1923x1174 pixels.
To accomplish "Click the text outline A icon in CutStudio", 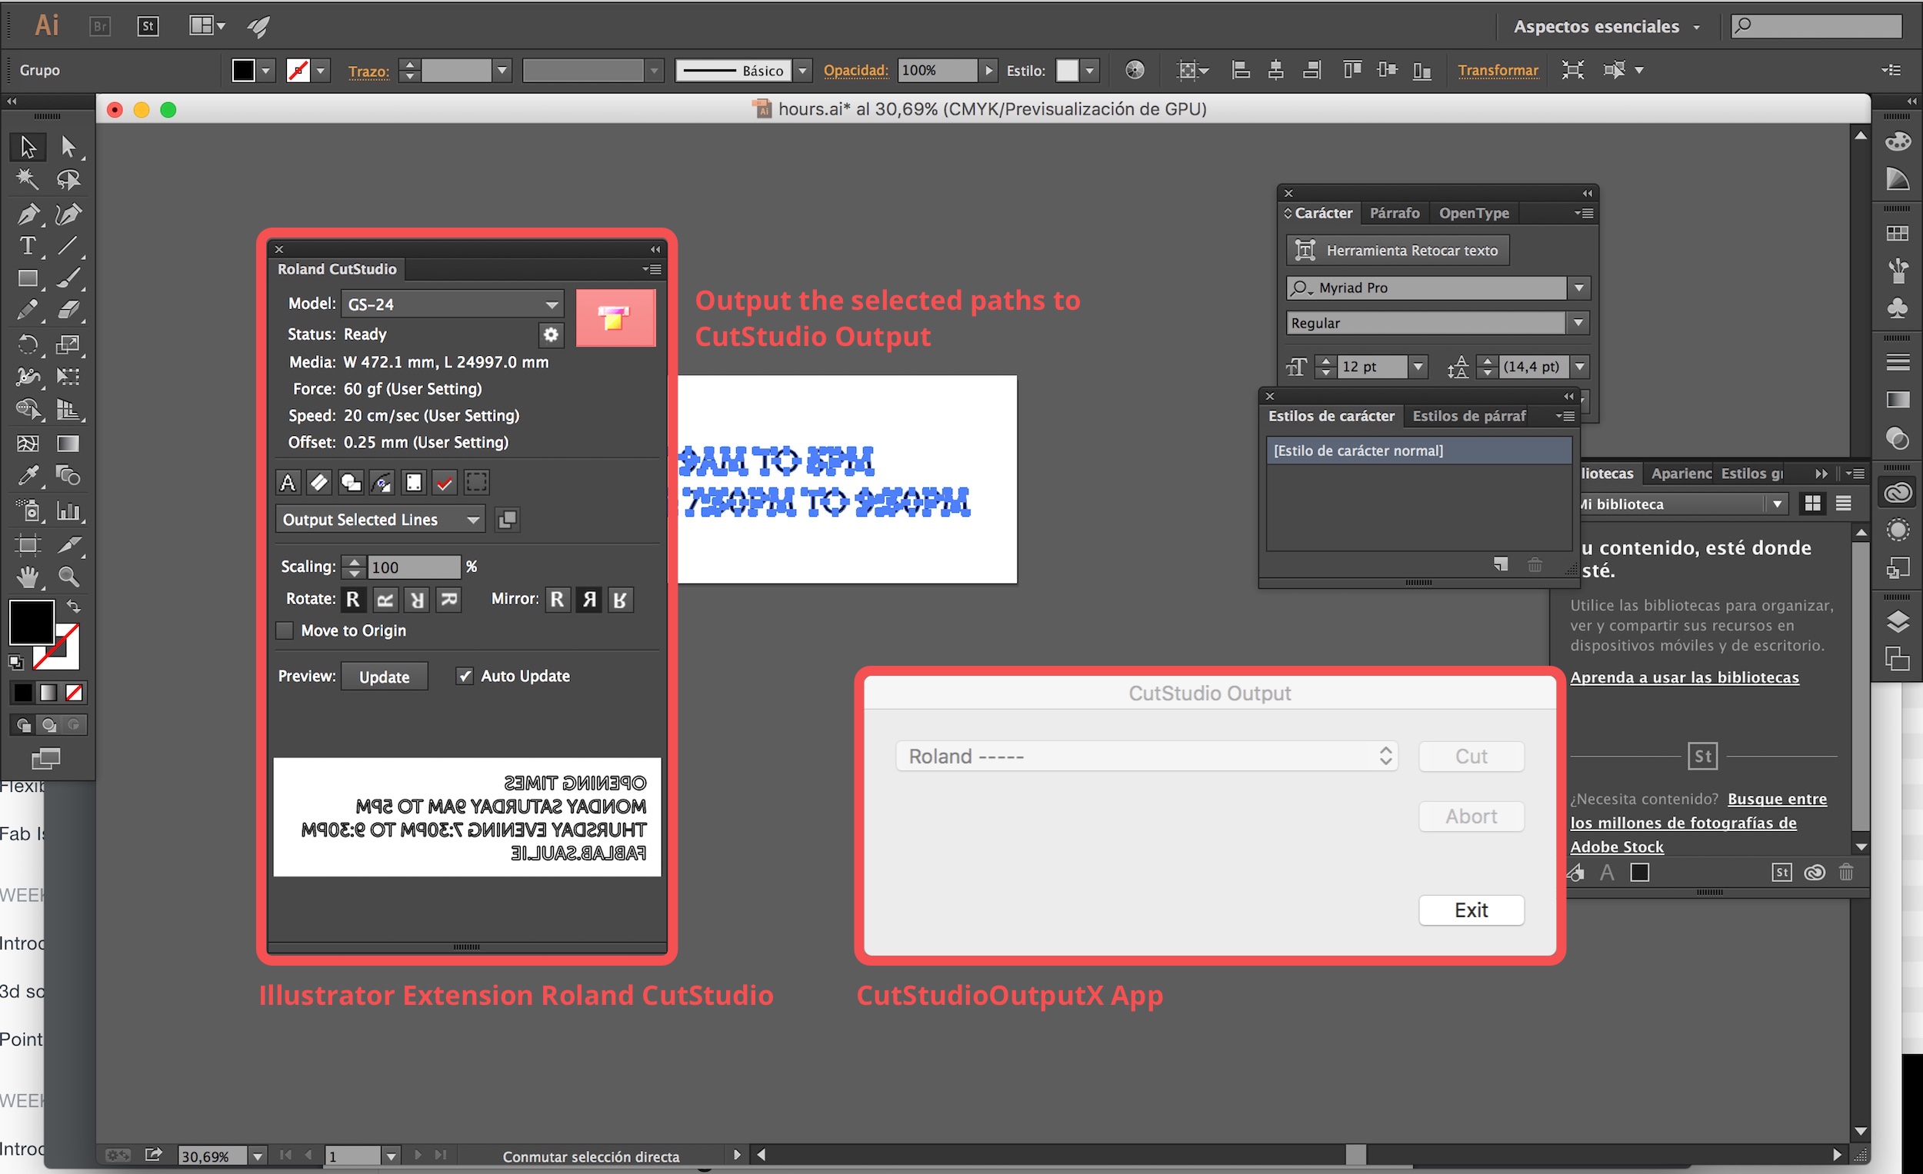I will click(288, 483).
